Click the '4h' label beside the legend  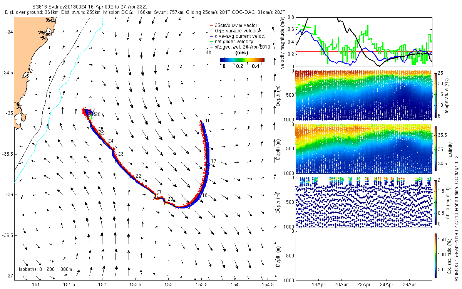209,52
